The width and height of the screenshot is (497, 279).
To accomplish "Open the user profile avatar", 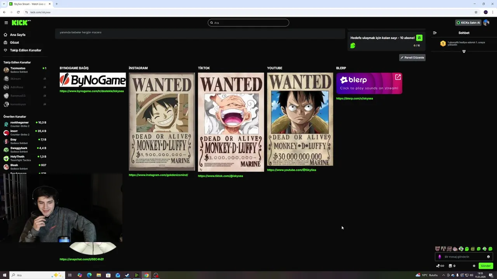I will (x=486, y=22).
